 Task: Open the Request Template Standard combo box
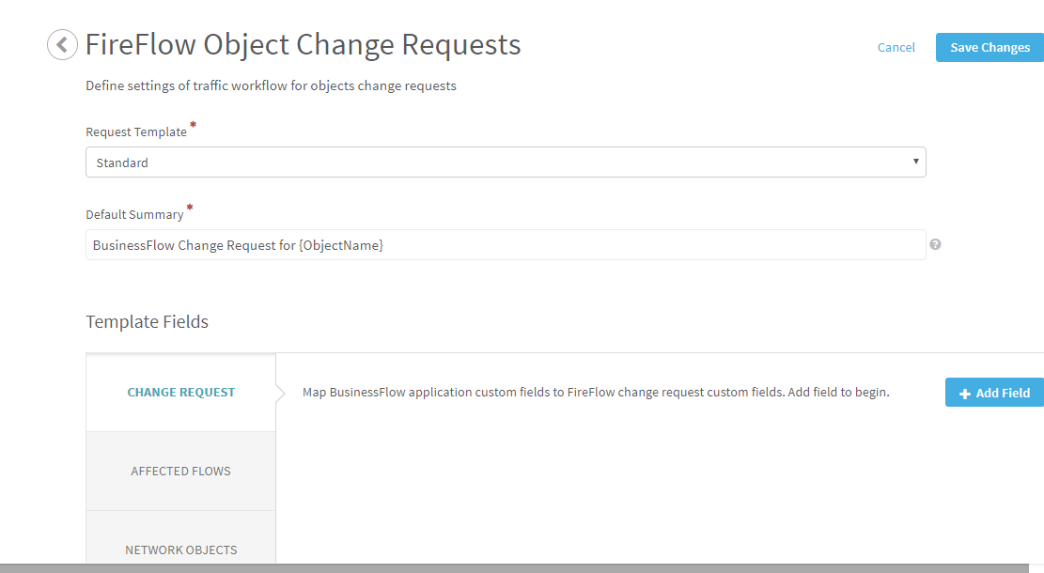[505, 163]
